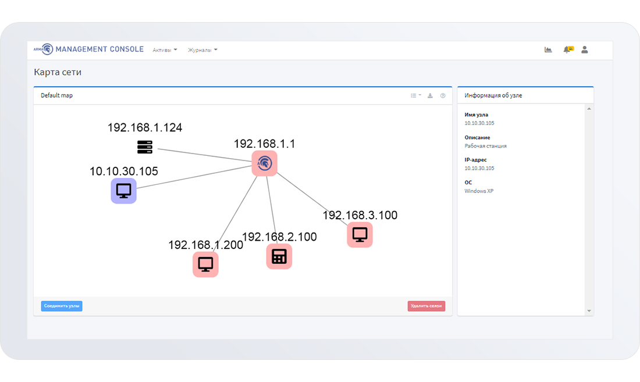Viewport: 640px width, 382px height.
Task: Click the Windows XP value
Action: pos(479,191)
